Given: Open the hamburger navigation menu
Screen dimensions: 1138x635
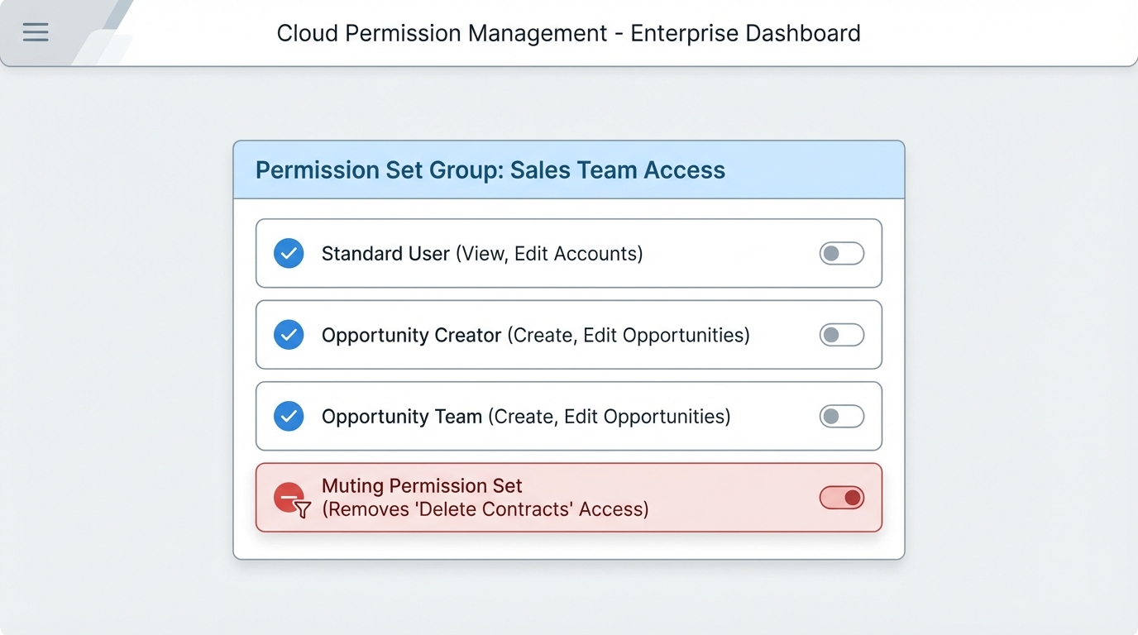Looking at the screenshot, I should [35, 31].
